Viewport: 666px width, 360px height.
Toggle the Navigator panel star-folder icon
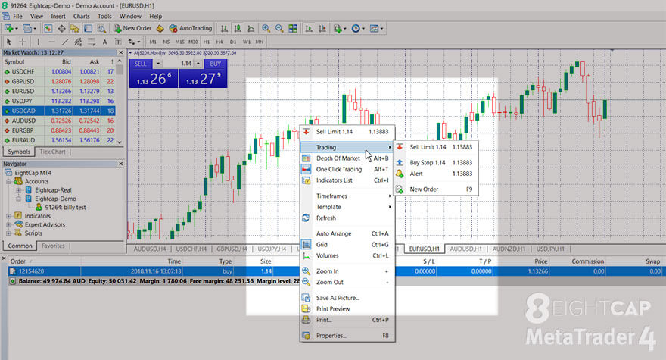point(75,29)
